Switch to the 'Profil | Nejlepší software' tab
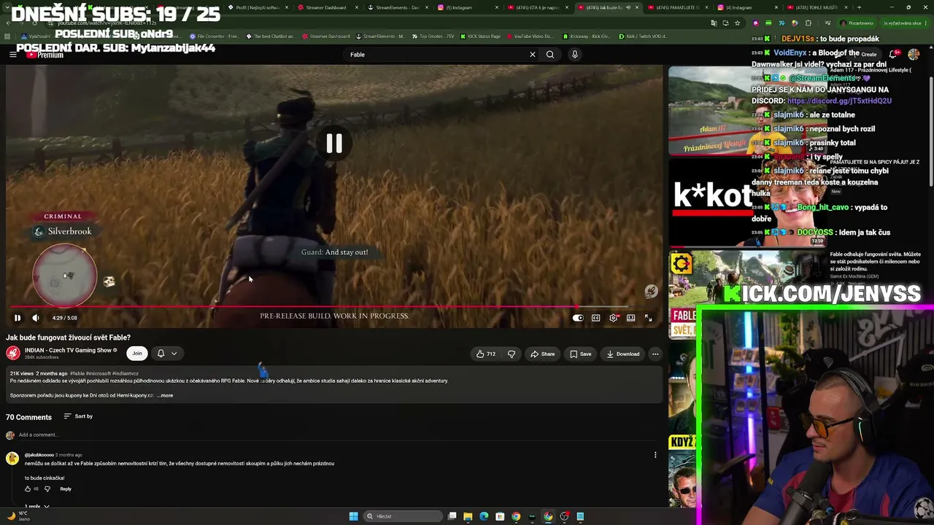The image size is (934, 525). (257, 7)
